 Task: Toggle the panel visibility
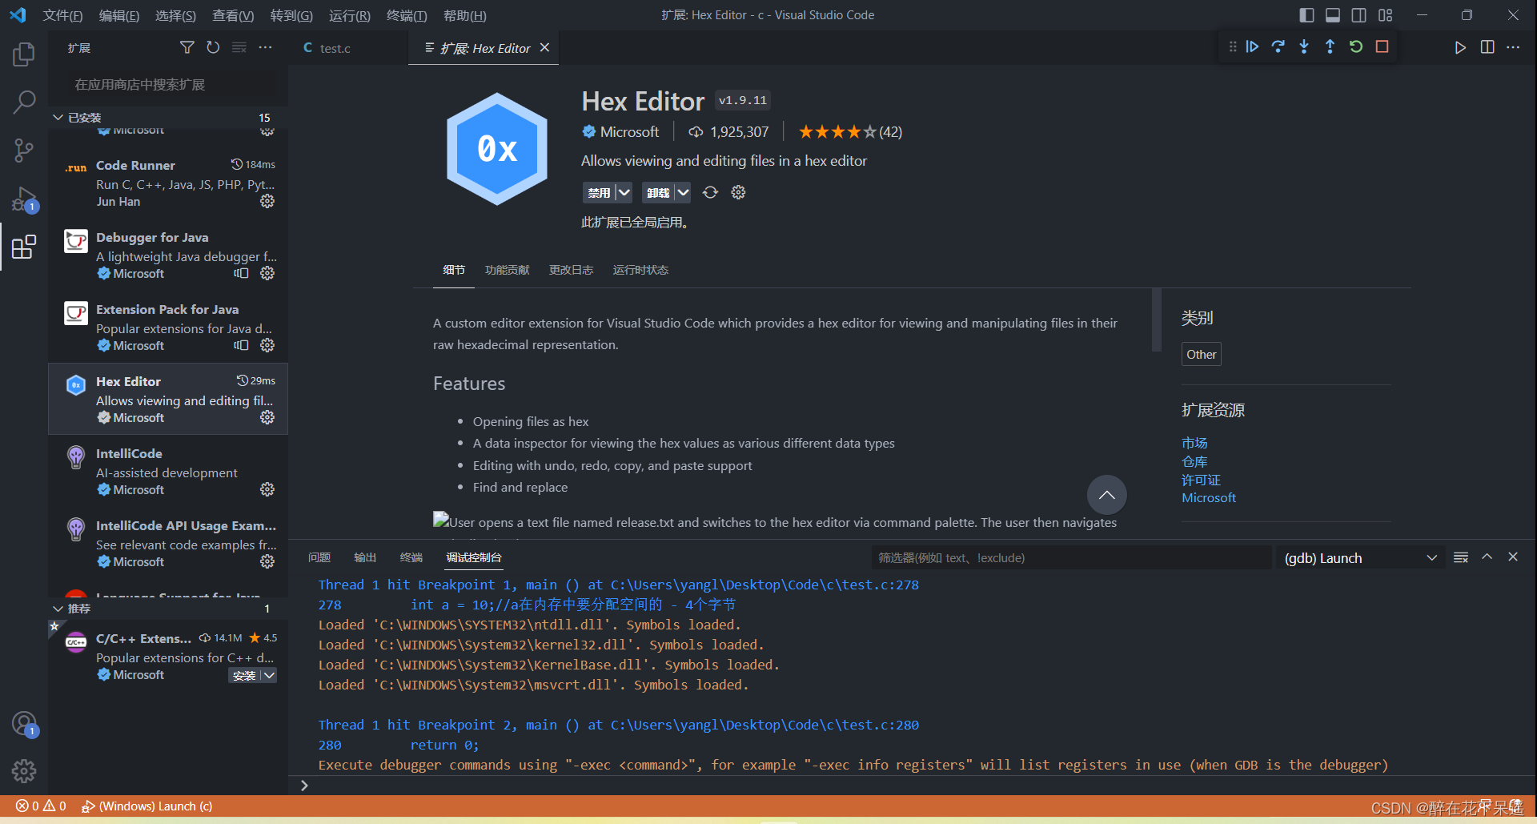[1332, 14]
